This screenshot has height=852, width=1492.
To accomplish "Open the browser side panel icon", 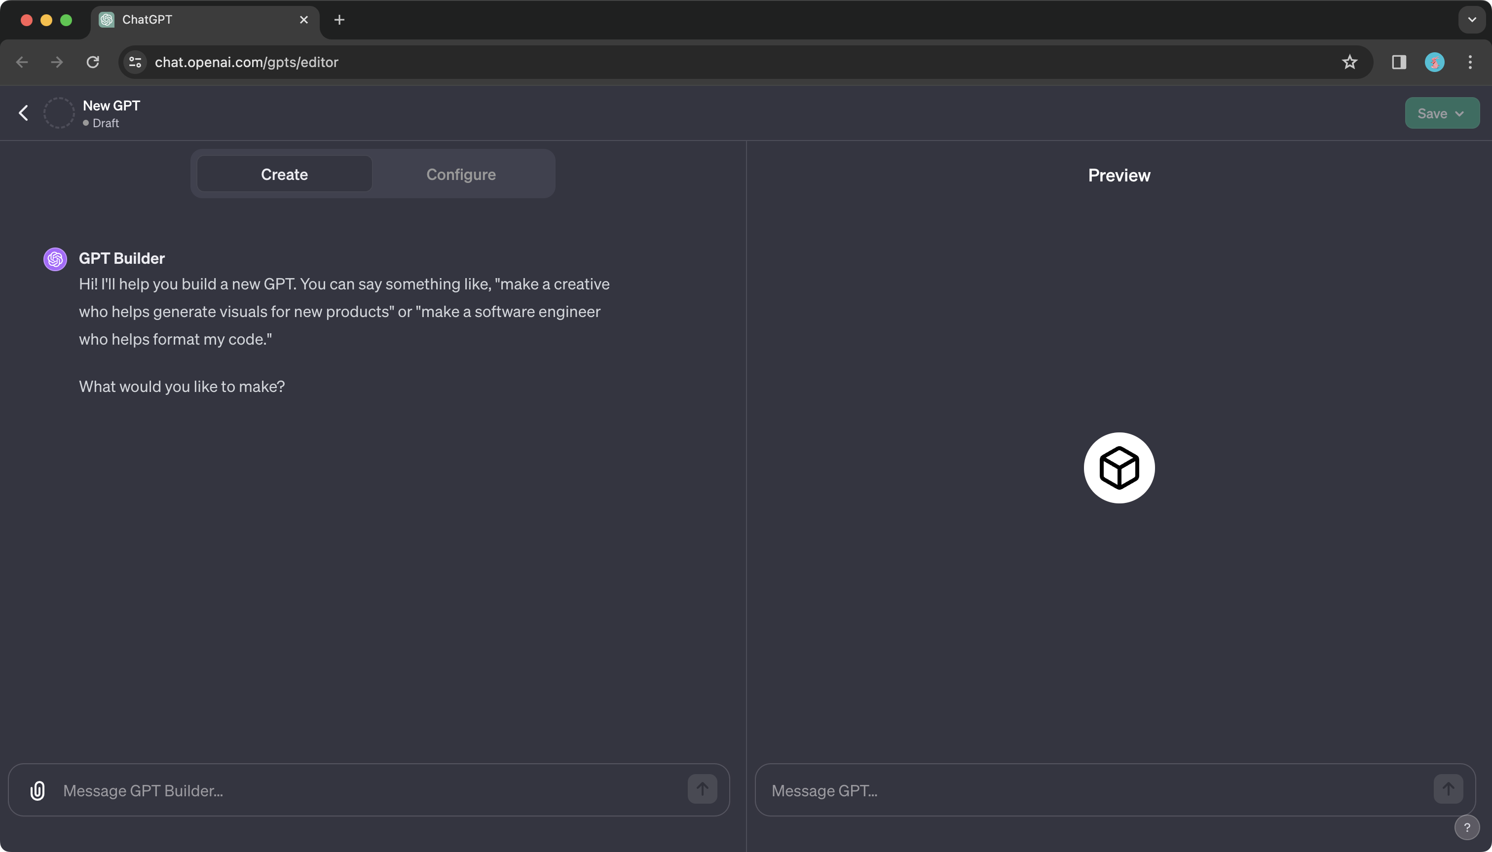I will pyautogui.click(x=1399, y=62).
